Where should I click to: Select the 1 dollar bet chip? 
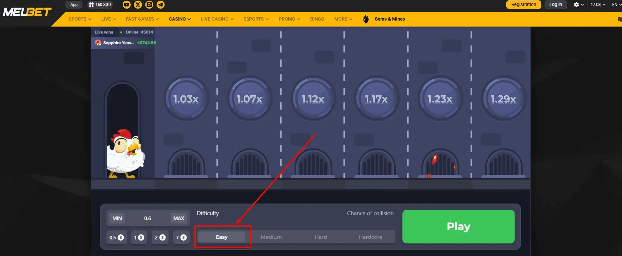pos(139,238)
